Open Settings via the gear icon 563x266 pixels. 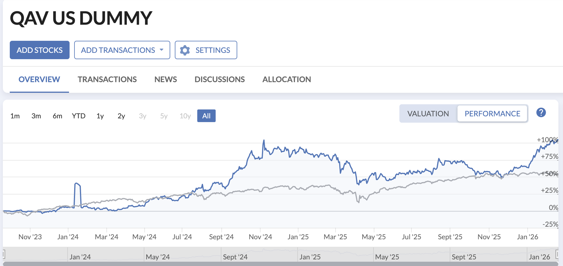[206, 50]
